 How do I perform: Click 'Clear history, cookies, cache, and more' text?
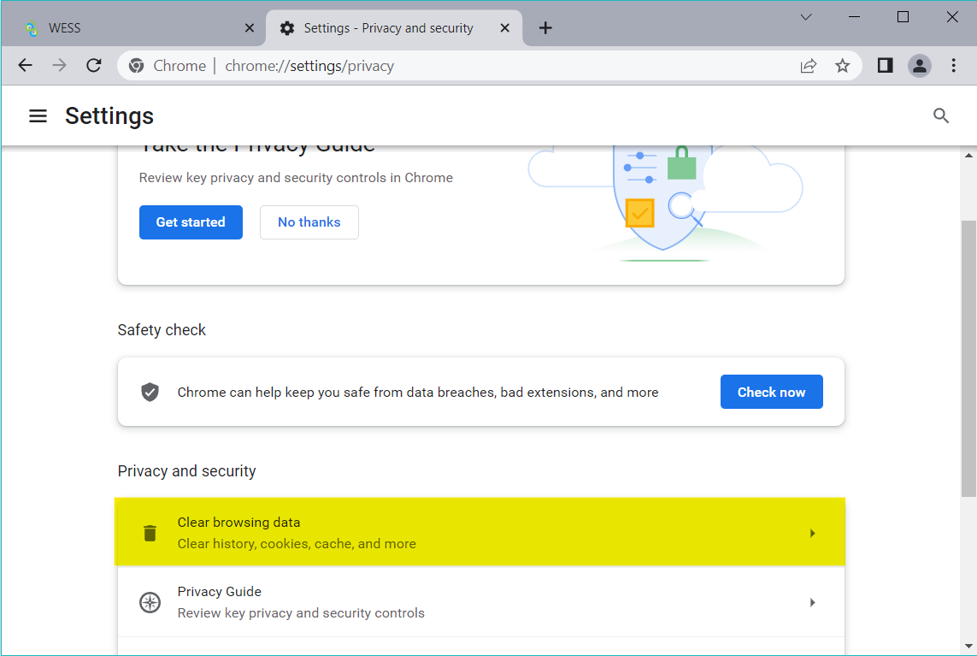point(297,544)
